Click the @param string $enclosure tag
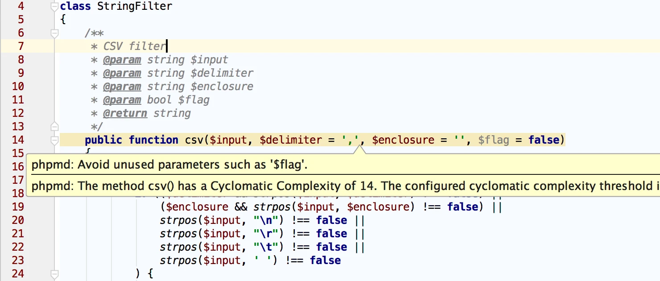Viewport: 660px width, 281px height. click(x=122, y=86)
